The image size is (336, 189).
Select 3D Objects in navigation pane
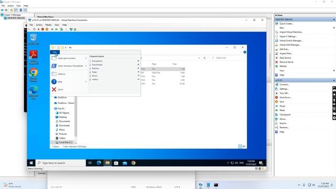coord(64,113)
